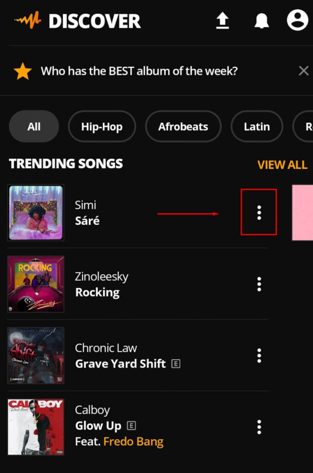Viewport: 313px width, 473px height.
Task: Open the explicit badge on Glow Up
Action: click(132, 426)
